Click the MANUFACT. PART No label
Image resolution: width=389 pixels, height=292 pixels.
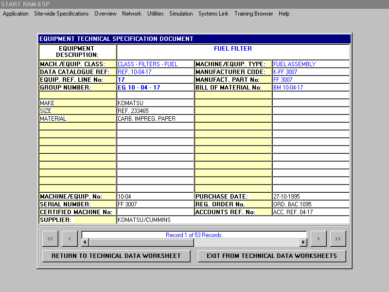click(233, 80)
